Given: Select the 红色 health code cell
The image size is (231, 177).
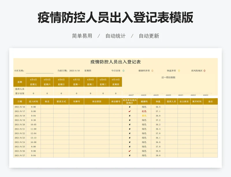Looking at the screenshot, I should pos(144,111).
